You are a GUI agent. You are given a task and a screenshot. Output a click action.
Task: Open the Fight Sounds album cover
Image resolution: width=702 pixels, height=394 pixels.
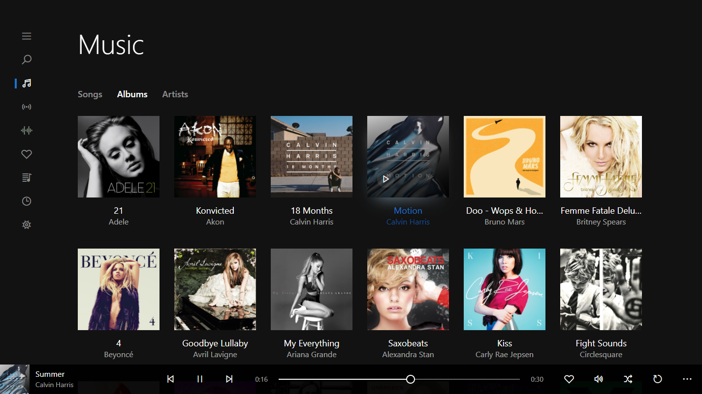(601, 289)
